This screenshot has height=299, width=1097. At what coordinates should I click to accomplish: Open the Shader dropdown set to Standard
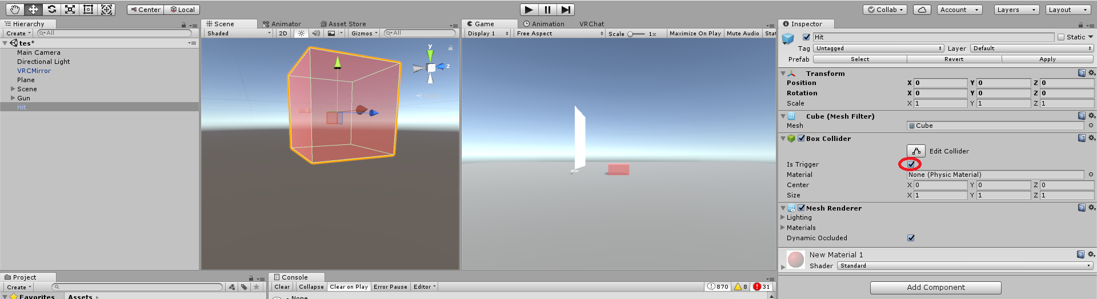coord(965,266)
